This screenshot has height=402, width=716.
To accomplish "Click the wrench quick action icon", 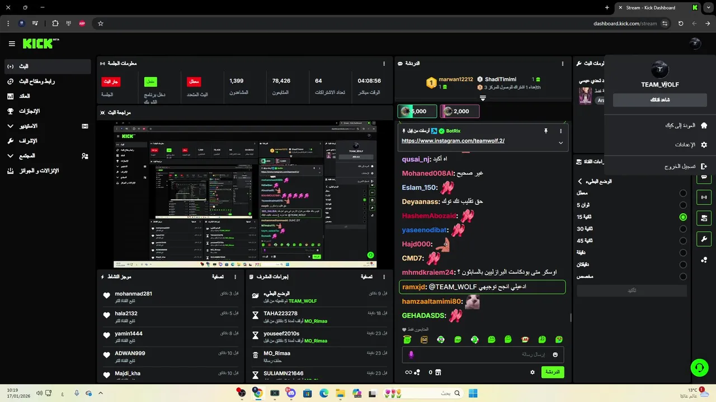I will coord(704,239).
